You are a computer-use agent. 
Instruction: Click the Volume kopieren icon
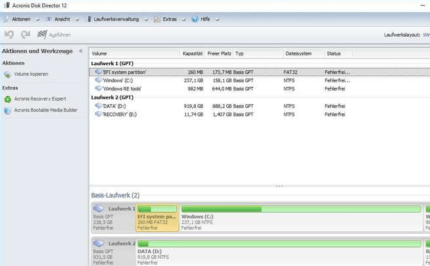7,74
